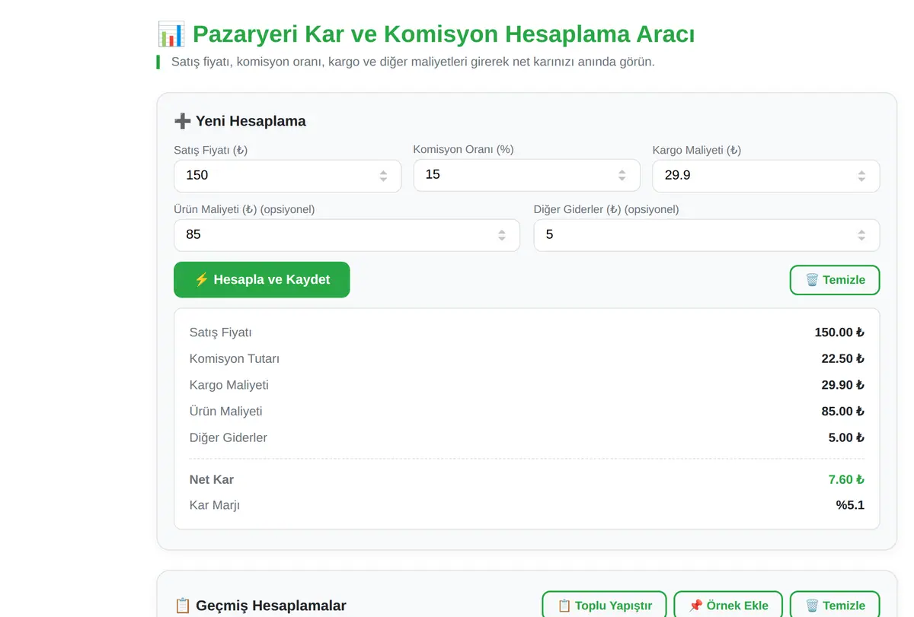Click the Komisyon Oranı input field
This screenshot has height=617, width=914.
526,175
